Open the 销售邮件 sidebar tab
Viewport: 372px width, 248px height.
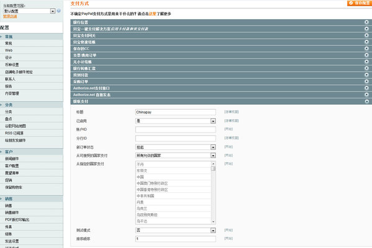tap(32, 213)
